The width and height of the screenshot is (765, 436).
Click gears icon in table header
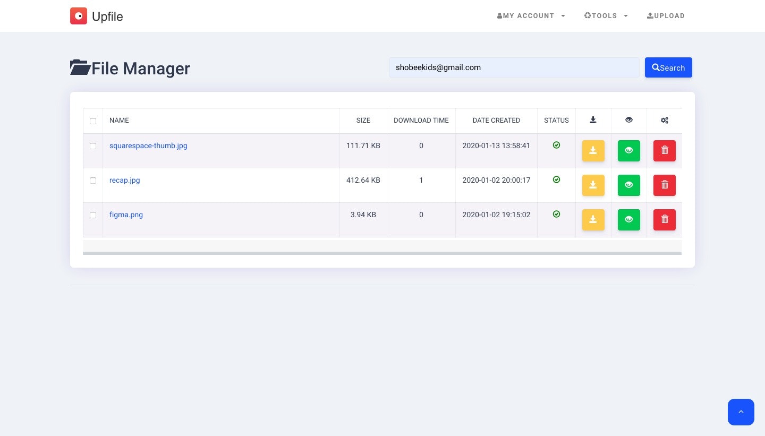click(665, 121)
